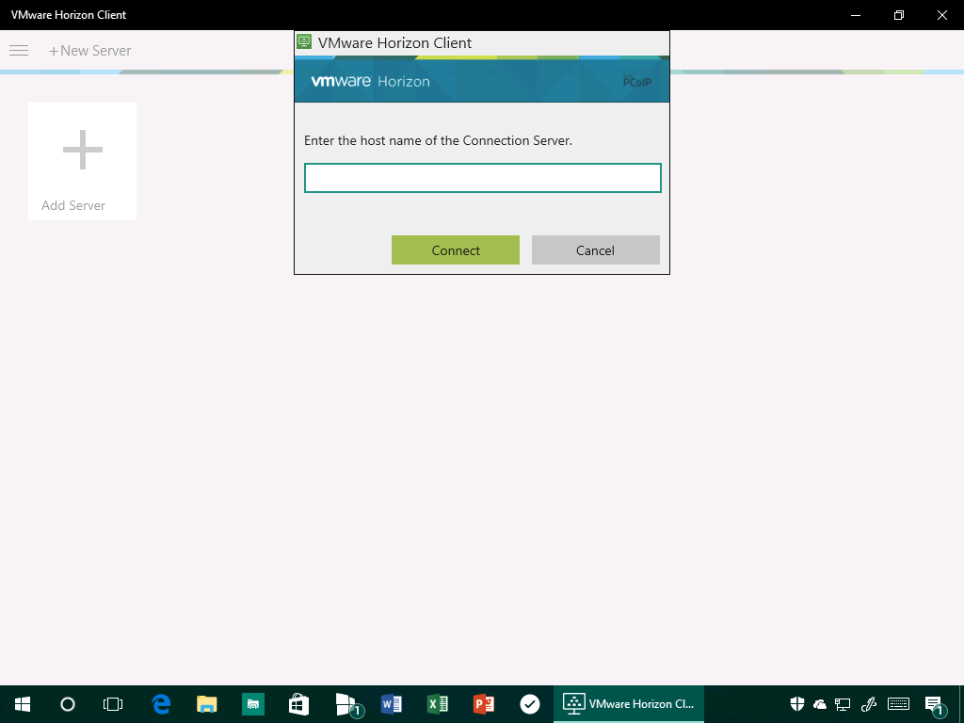The image size is (964, 723).
Task: Open File Explorer from the taskbar
Action: pyautogui.click(x=207, y=704)
